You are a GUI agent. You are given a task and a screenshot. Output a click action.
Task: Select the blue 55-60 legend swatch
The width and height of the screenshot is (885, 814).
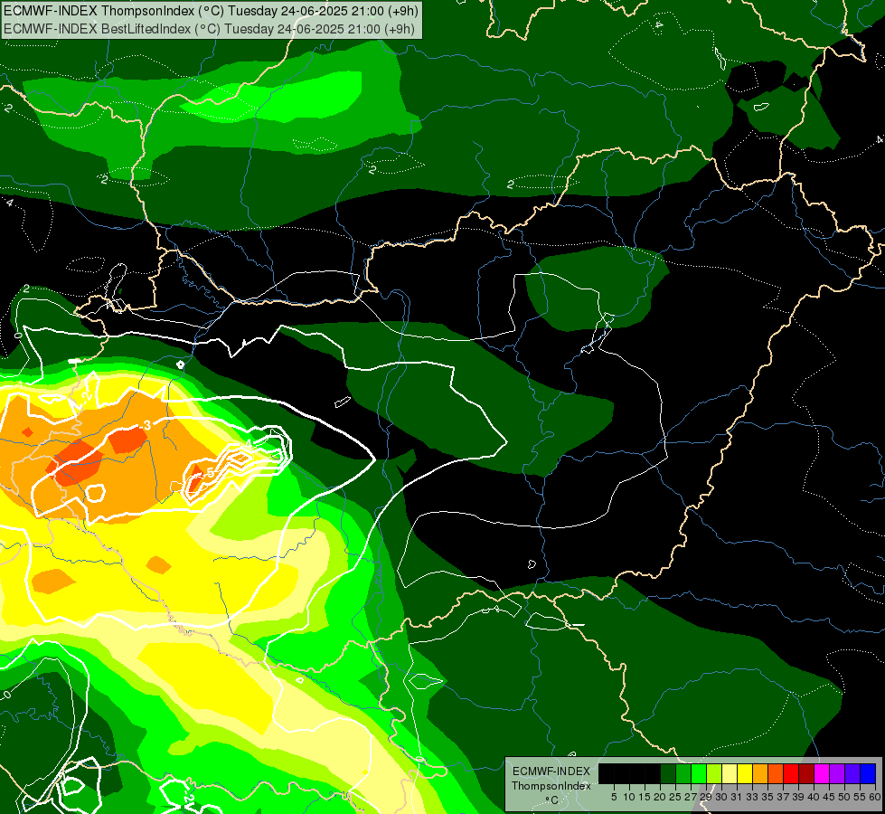[868, 773]
